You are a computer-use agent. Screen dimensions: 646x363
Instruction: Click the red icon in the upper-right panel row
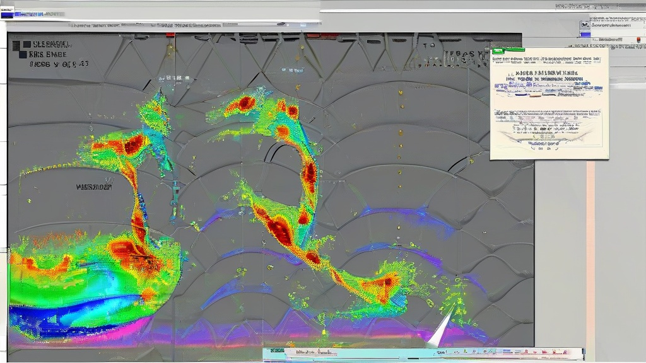point(638,40)
